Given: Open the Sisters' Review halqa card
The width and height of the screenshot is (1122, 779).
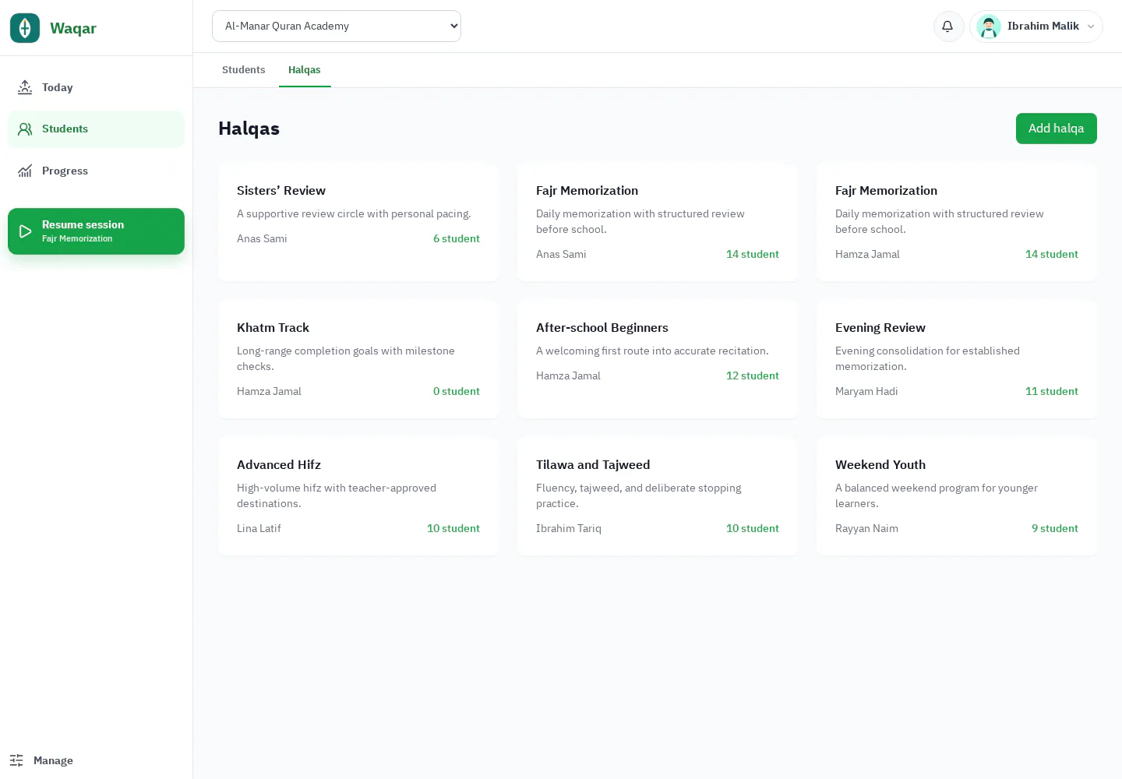Looking at the screenshot, I should (358, 223).
